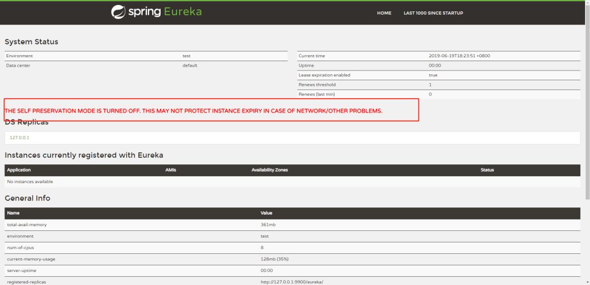Click the Application column header
The width and height of the screenshot is (590, 285).
[x=19, y=170]
